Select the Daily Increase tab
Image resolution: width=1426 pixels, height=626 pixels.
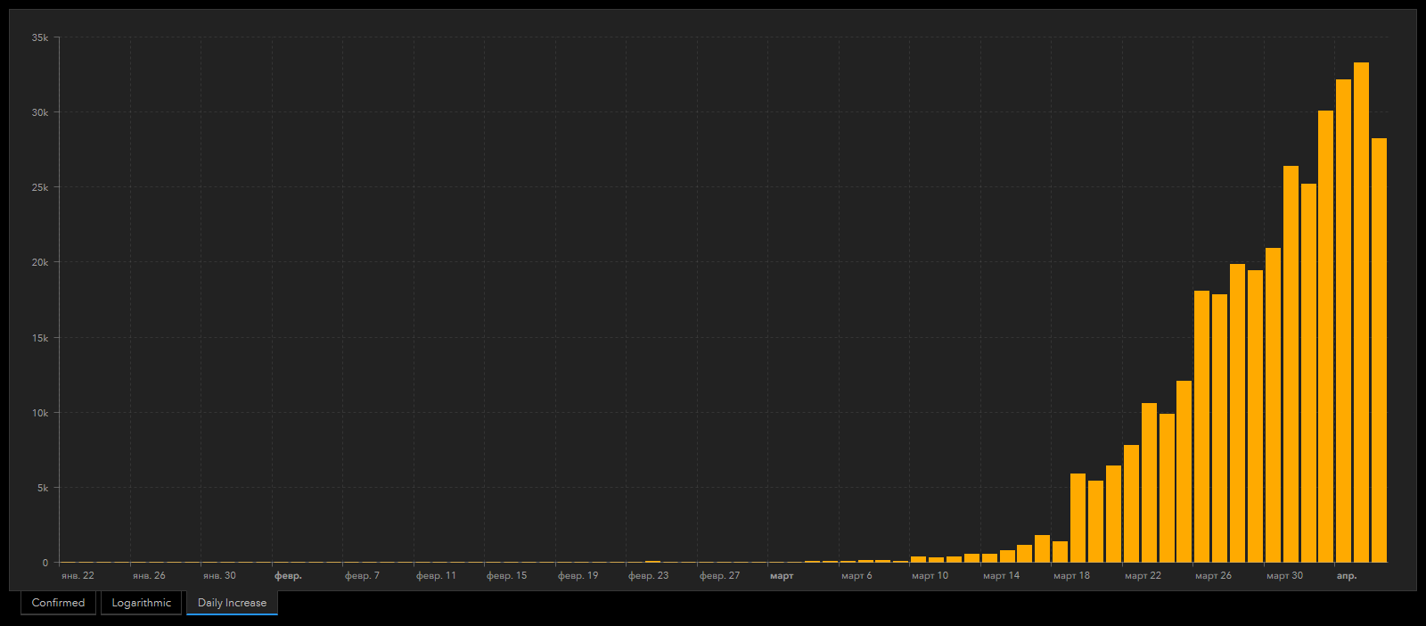tap(232, 603)
